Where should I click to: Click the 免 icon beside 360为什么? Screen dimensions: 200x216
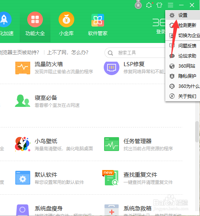[x=172, y=86]
